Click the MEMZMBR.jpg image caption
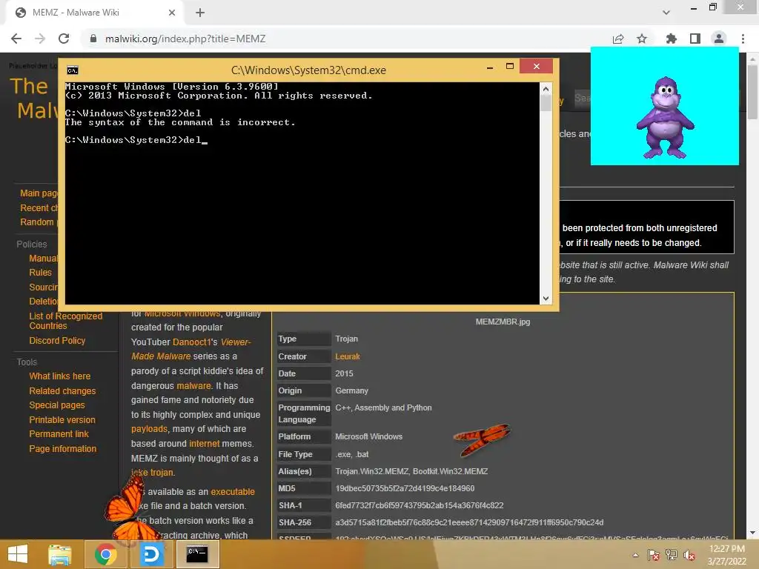Screen dimensions: 759x569 point(503,322)
